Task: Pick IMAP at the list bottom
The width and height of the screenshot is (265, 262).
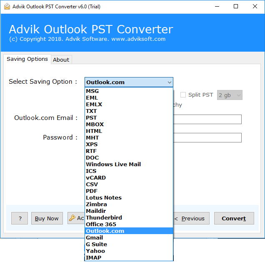Action: pyautogui.click(x=129, y=258)
